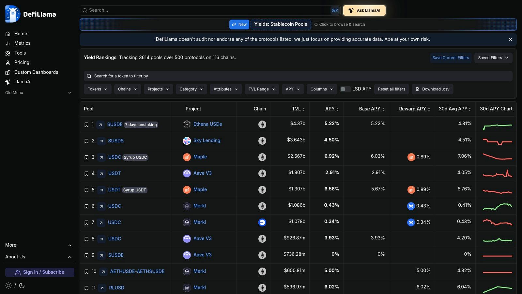Go to Custom Dashboards in sidebar
The width and height of the screenshot is (522, 294).
click(x=36, y=72)
